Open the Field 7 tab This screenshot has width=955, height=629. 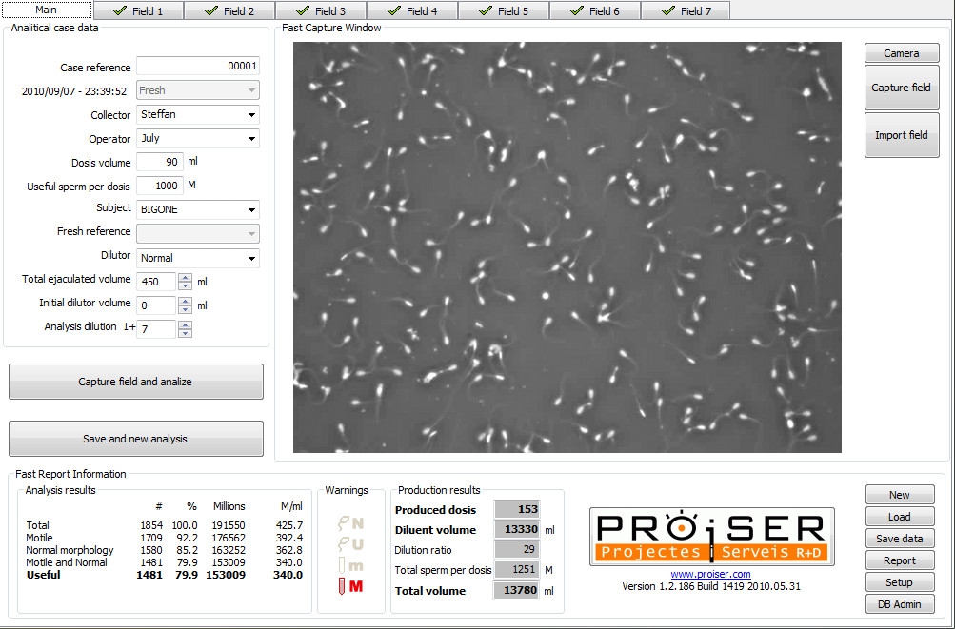tap(686, 11)
